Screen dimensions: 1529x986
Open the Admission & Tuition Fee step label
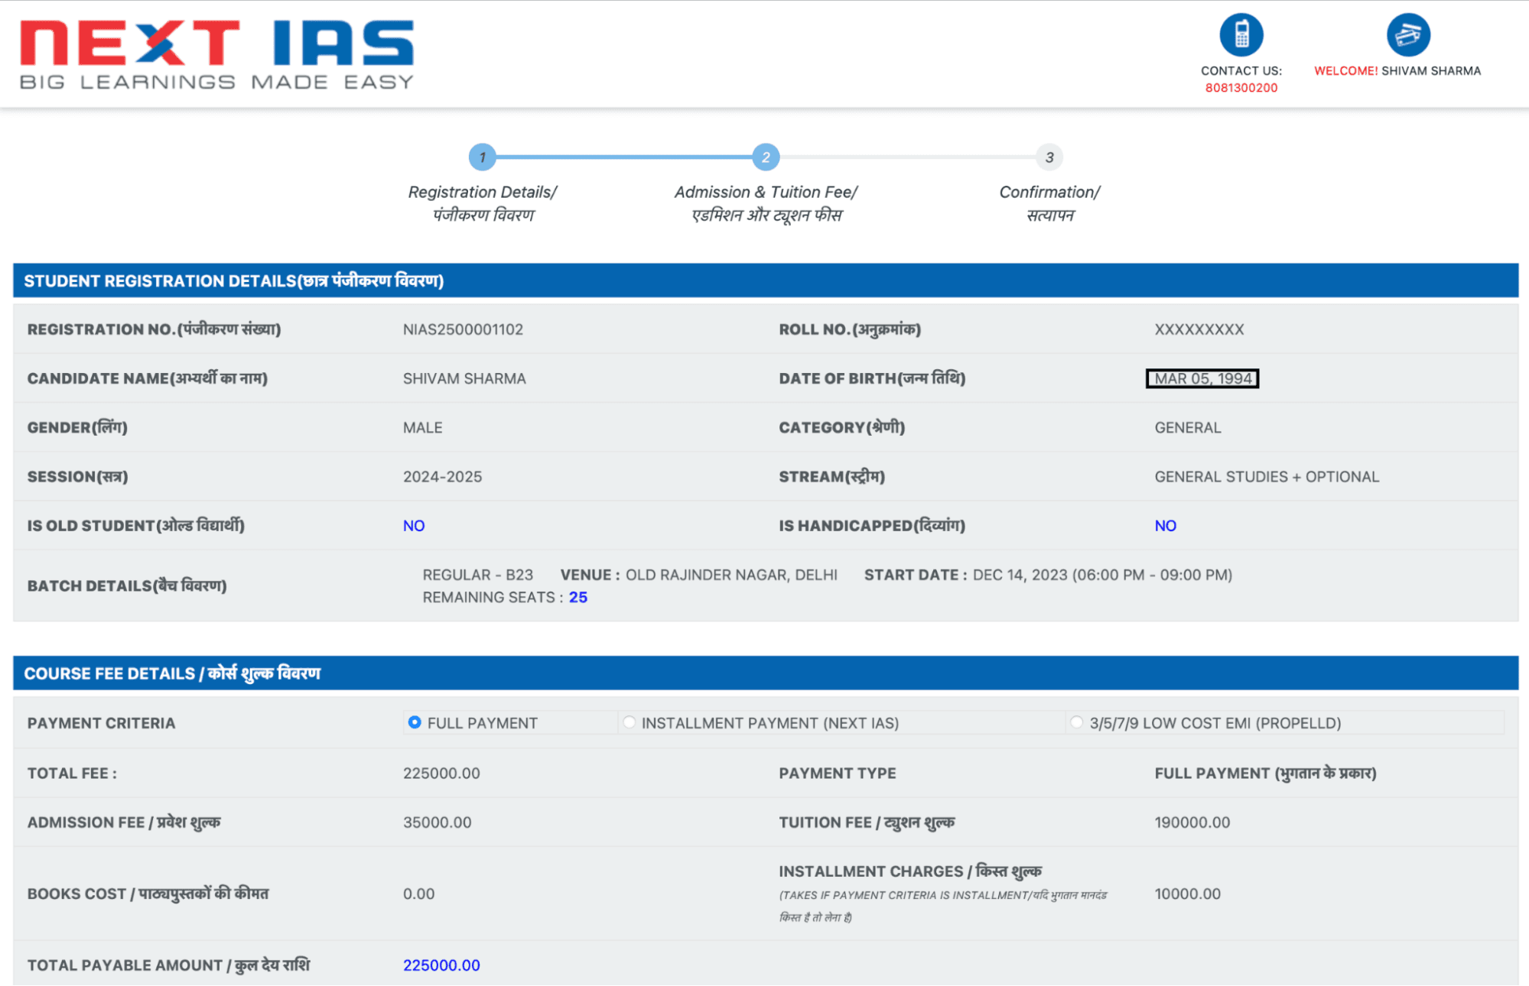[x=766, y=203]
